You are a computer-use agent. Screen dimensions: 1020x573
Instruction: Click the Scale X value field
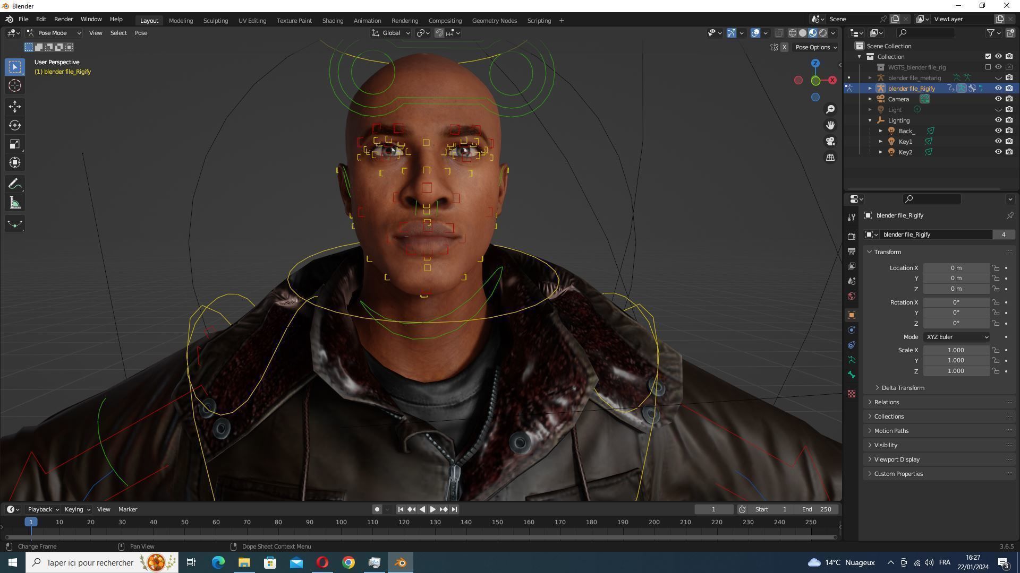point(956,350)
